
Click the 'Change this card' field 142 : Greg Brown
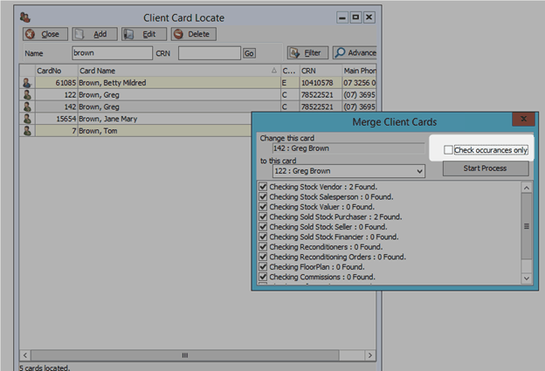tap(348, 148)
